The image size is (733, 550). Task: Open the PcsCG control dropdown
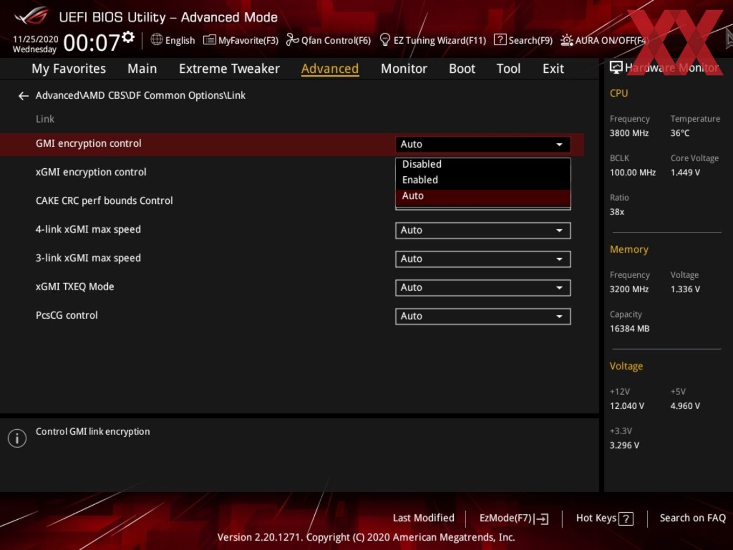[483, 316]
